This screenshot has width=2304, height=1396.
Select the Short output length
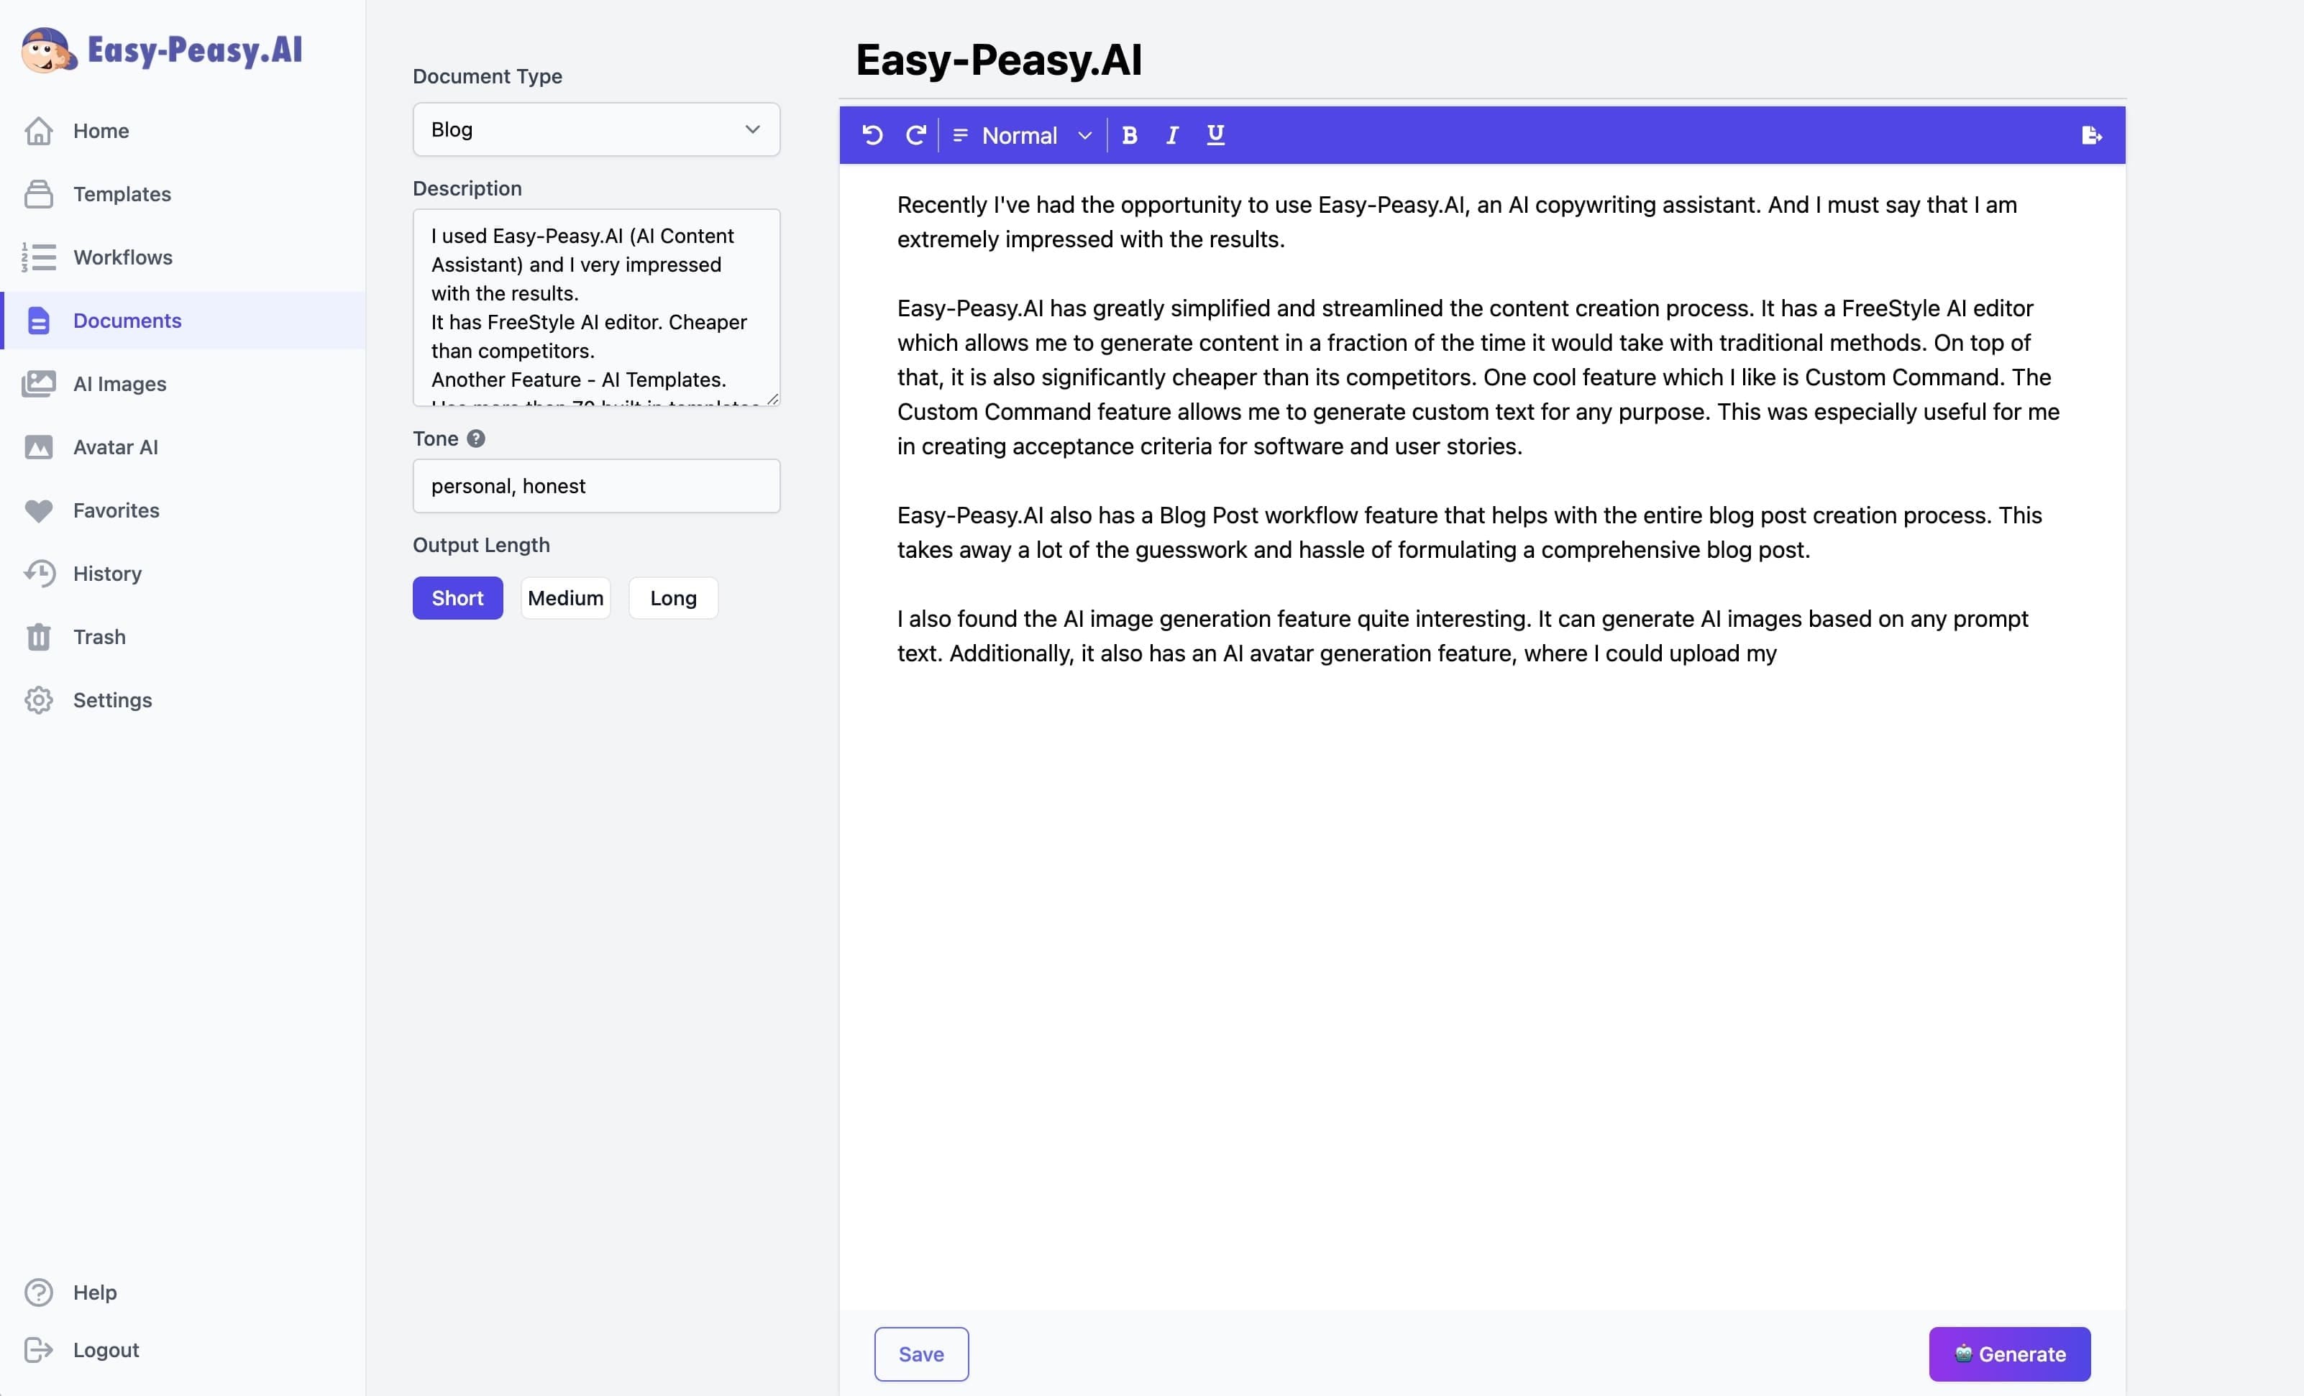[x=456, y=597]
